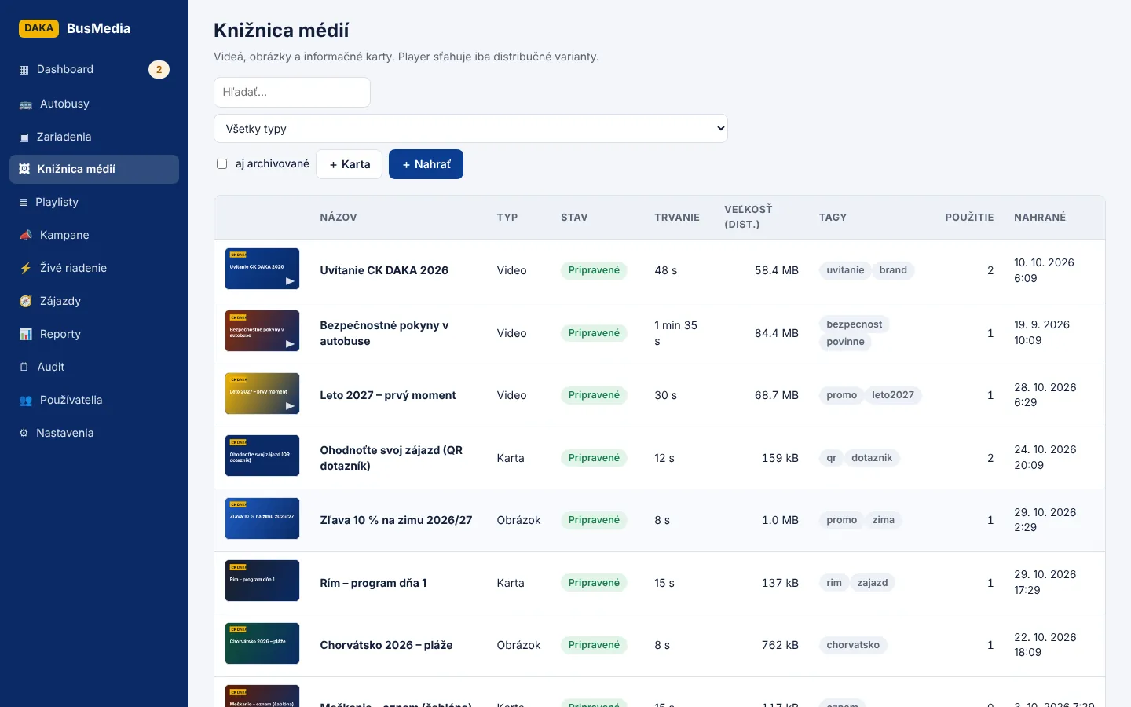Click the Dashboard notification badge showing 2
The height and width of the screenshot is (707, 1131).
[x=159, y=70]
